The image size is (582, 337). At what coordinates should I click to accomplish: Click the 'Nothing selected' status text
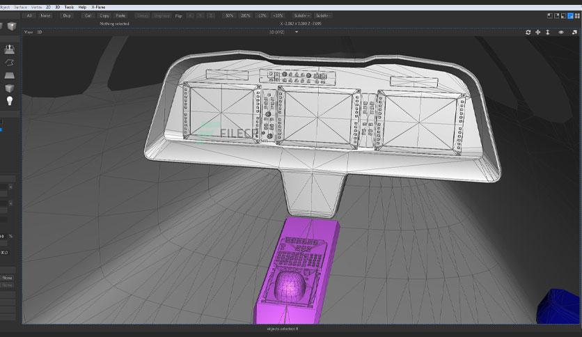pos(114,24)
